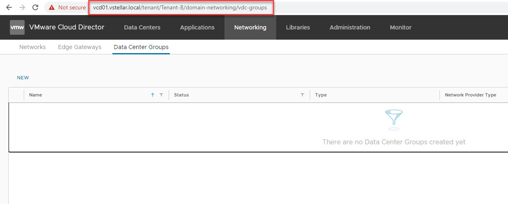Switch to the Networks tab
The width and height of the screenshot is (508, 204).
(32, 47)
